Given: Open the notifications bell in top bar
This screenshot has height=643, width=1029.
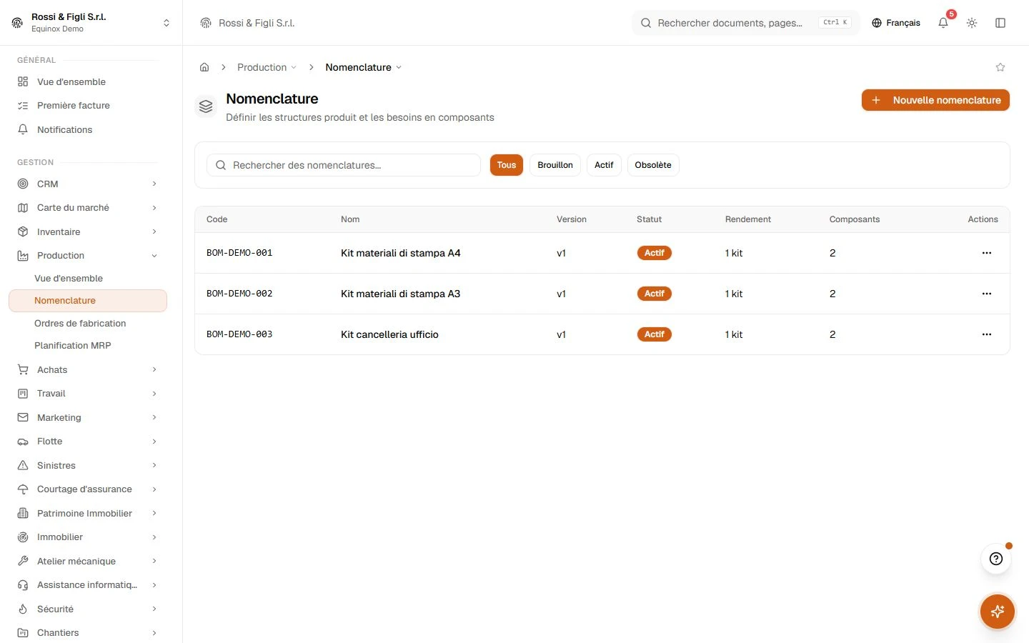Looking at the screenshot, I should point(943,23).
